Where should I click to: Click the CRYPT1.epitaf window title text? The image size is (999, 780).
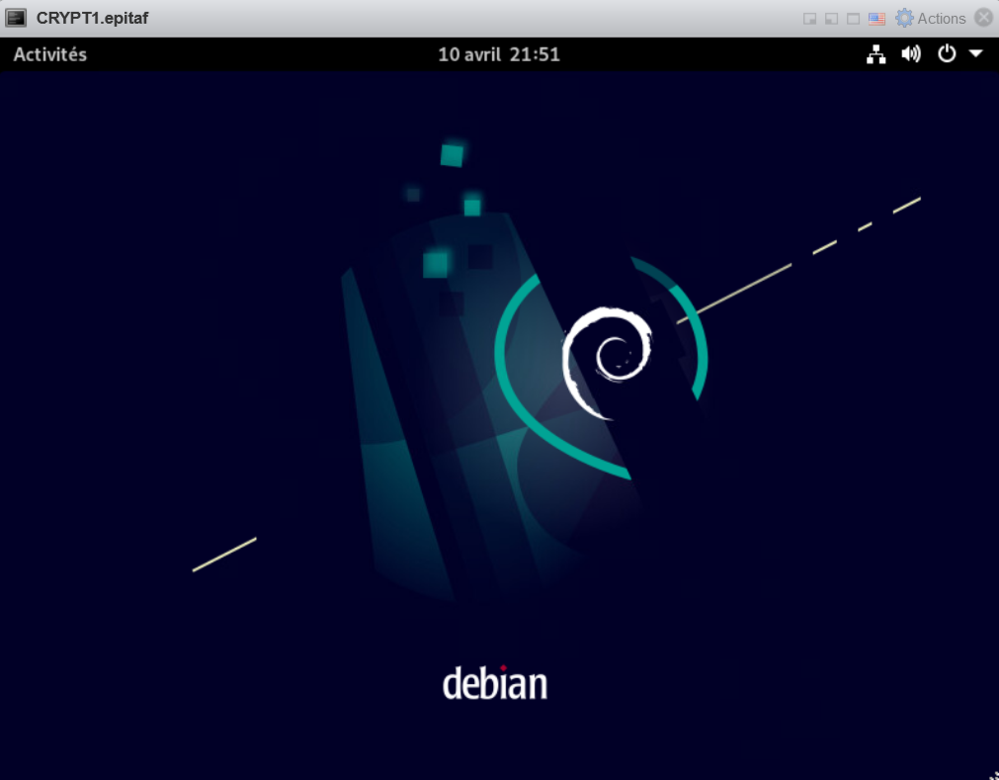93,18
